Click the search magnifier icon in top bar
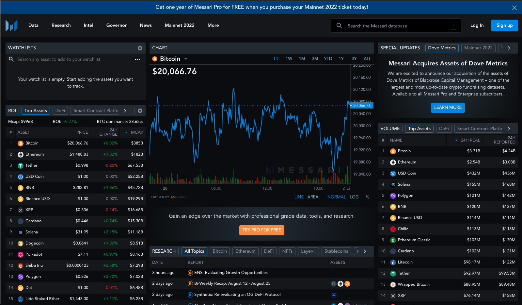This screenshot has height=305, width=522. coord(339,25)
